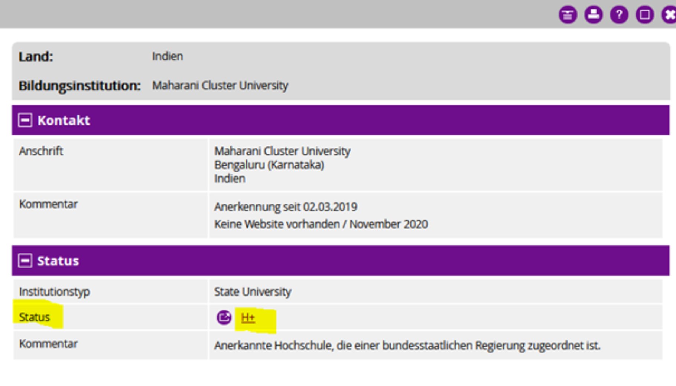Click the round icon beside H+ status

click(224, 317)
